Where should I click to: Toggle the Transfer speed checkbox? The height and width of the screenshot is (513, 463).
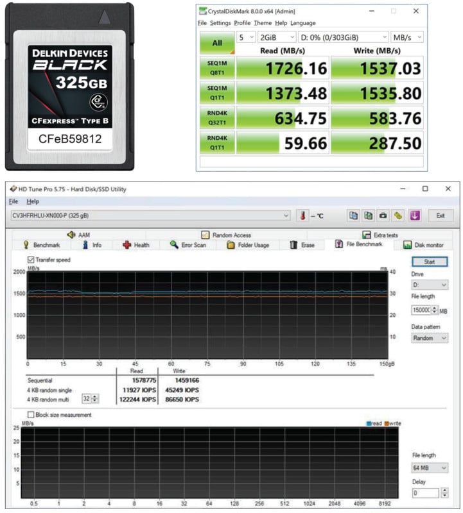point(31,260)
